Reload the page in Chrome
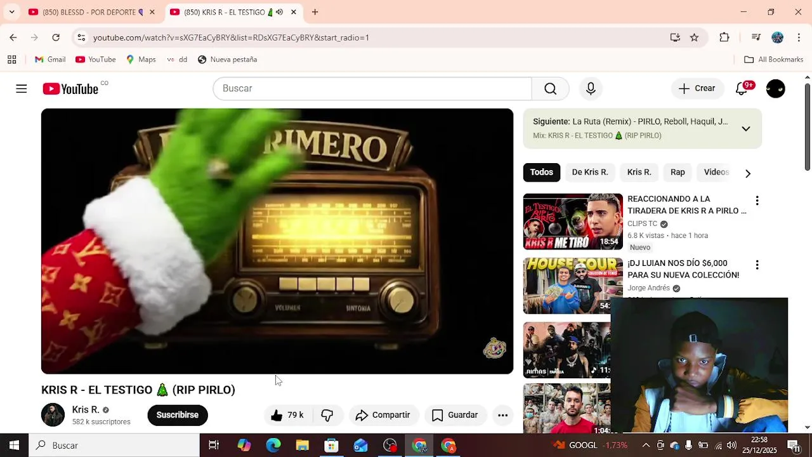The image size is (812, 457). click(x=56, y=37)
